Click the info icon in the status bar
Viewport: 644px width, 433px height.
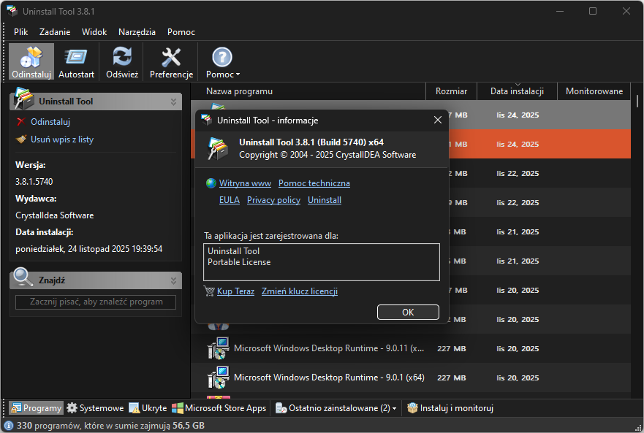pyautogui.click(x=9, y=426)
